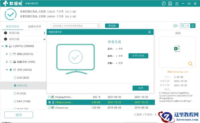Select the LOG (823) tree item text

point(23,78)
